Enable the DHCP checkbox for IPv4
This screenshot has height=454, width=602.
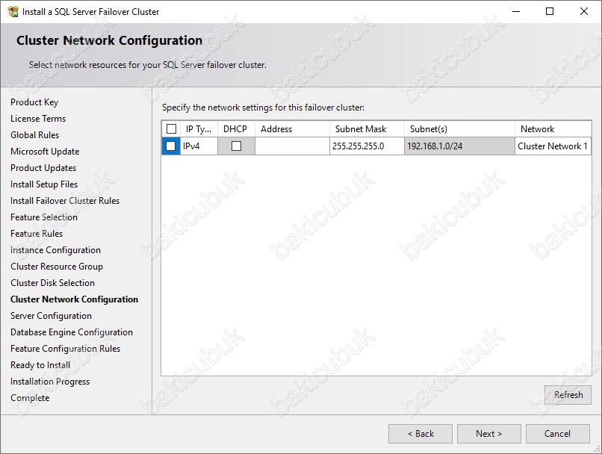pos(237,146)
